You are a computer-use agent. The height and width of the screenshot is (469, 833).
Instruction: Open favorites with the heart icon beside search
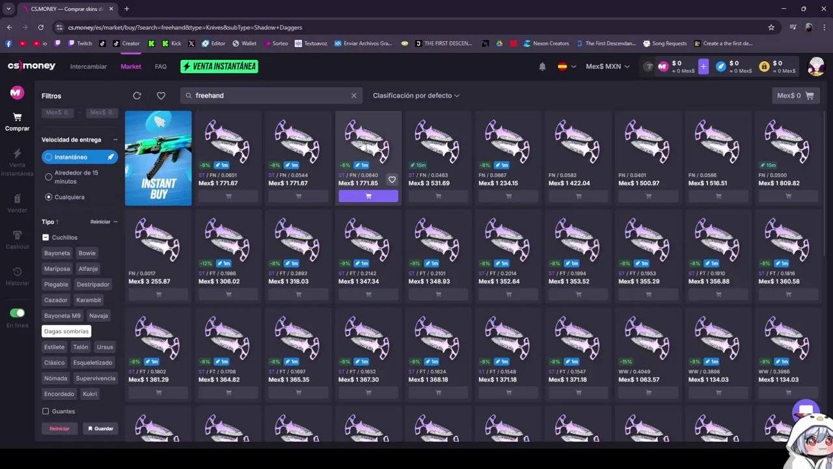pos(161,96)
